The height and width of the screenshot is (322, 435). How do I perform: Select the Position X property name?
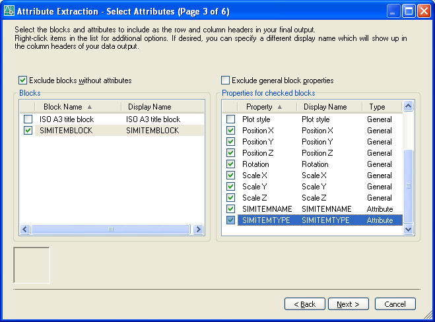coord(258,131)
